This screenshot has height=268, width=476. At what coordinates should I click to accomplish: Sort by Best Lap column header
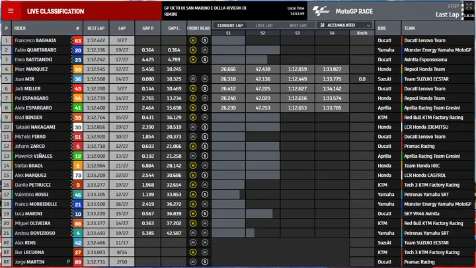click(x=96, y=28)
